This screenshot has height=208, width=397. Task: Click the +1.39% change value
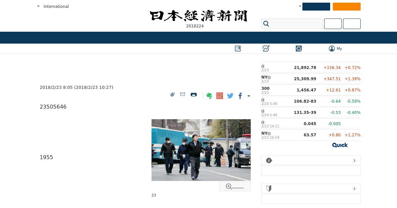coord(353,79)
